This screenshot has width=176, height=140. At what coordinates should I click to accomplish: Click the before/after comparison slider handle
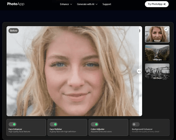(x=139, y=71)
